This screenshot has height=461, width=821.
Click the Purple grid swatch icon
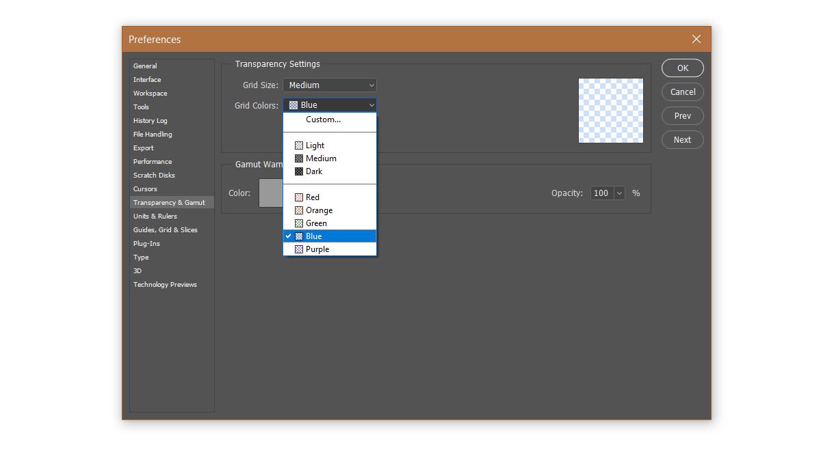tap(299, 249)
